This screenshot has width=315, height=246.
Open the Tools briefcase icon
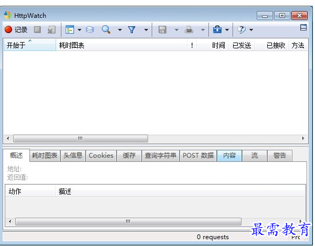click(x=217, y=30)
